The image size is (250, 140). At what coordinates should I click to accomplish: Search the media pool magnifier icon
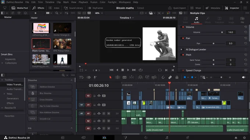pos(57,13)
